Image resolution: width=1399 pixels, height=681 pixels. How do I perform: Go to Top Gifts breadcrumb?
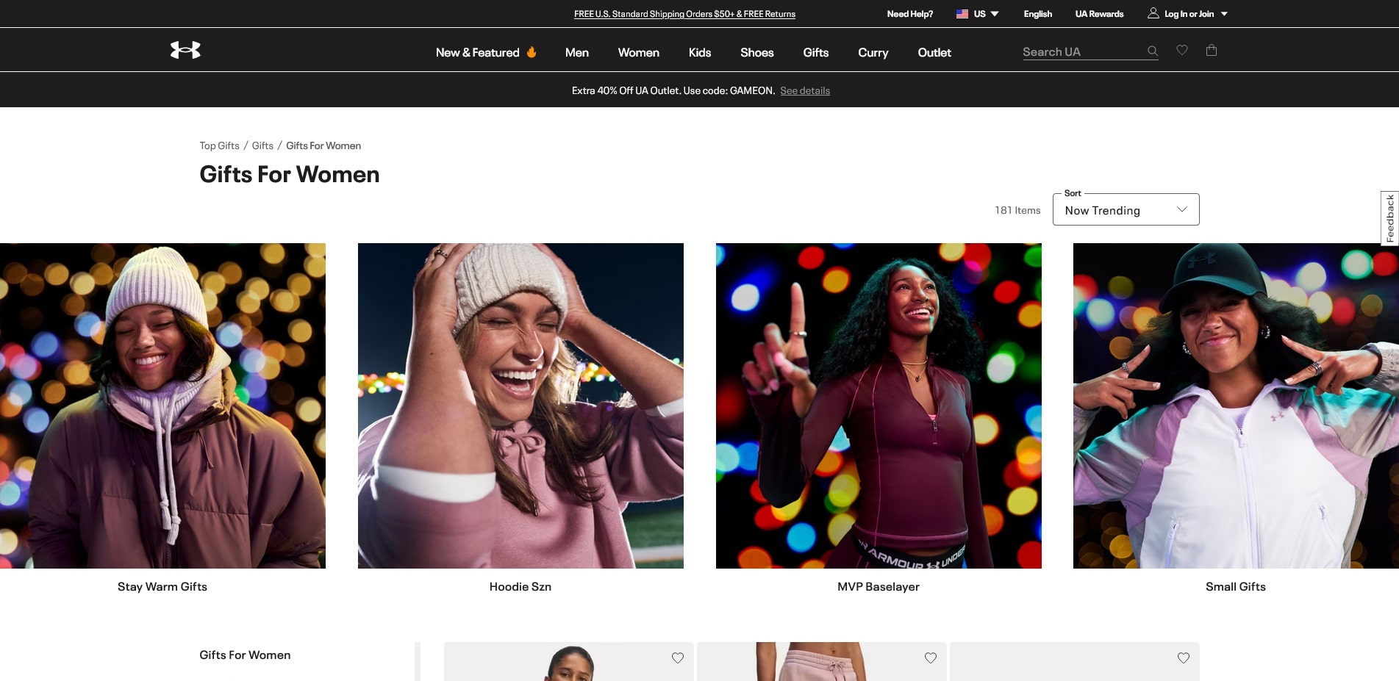coord(219,146)
